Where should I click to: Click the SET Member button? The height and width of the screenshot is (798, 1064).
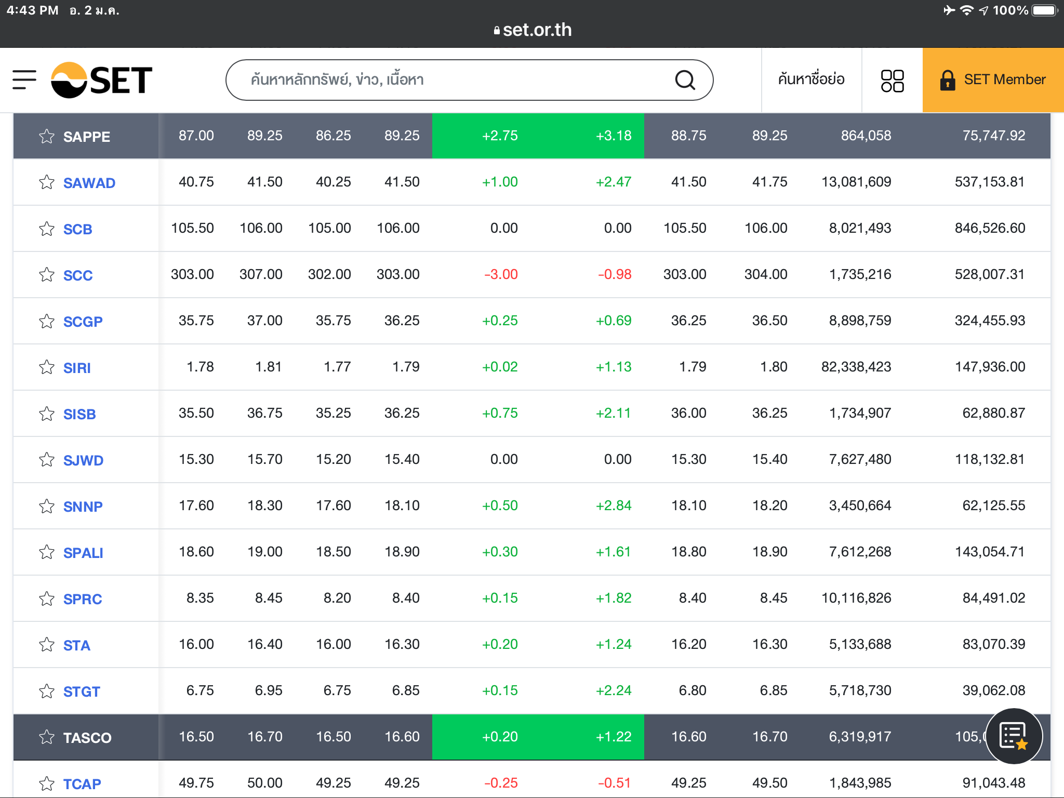point(993,80)
